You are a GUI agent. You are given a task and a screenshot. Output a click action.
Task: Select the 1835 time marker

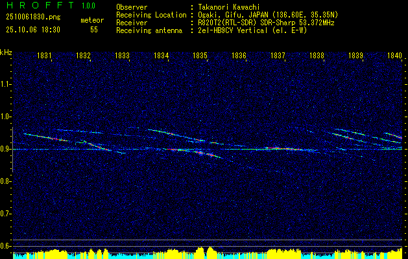click(x=200, y=56)
